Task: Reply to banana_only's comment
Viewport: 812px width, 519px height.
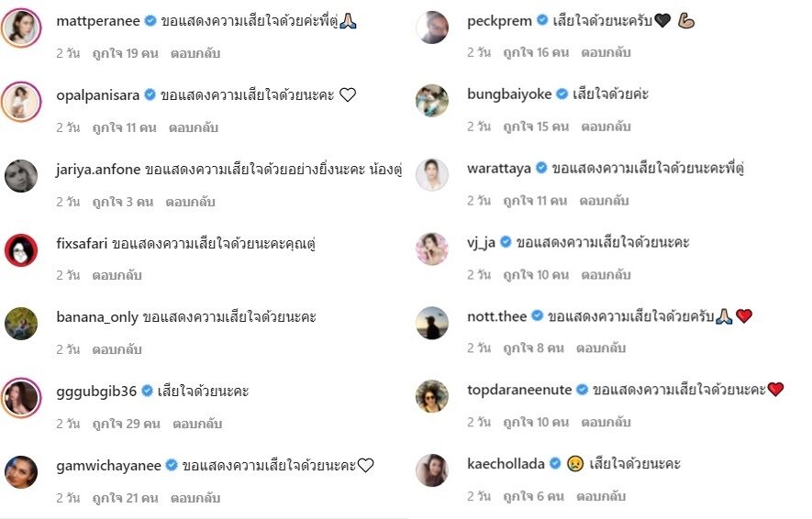Action: [117, 349]
